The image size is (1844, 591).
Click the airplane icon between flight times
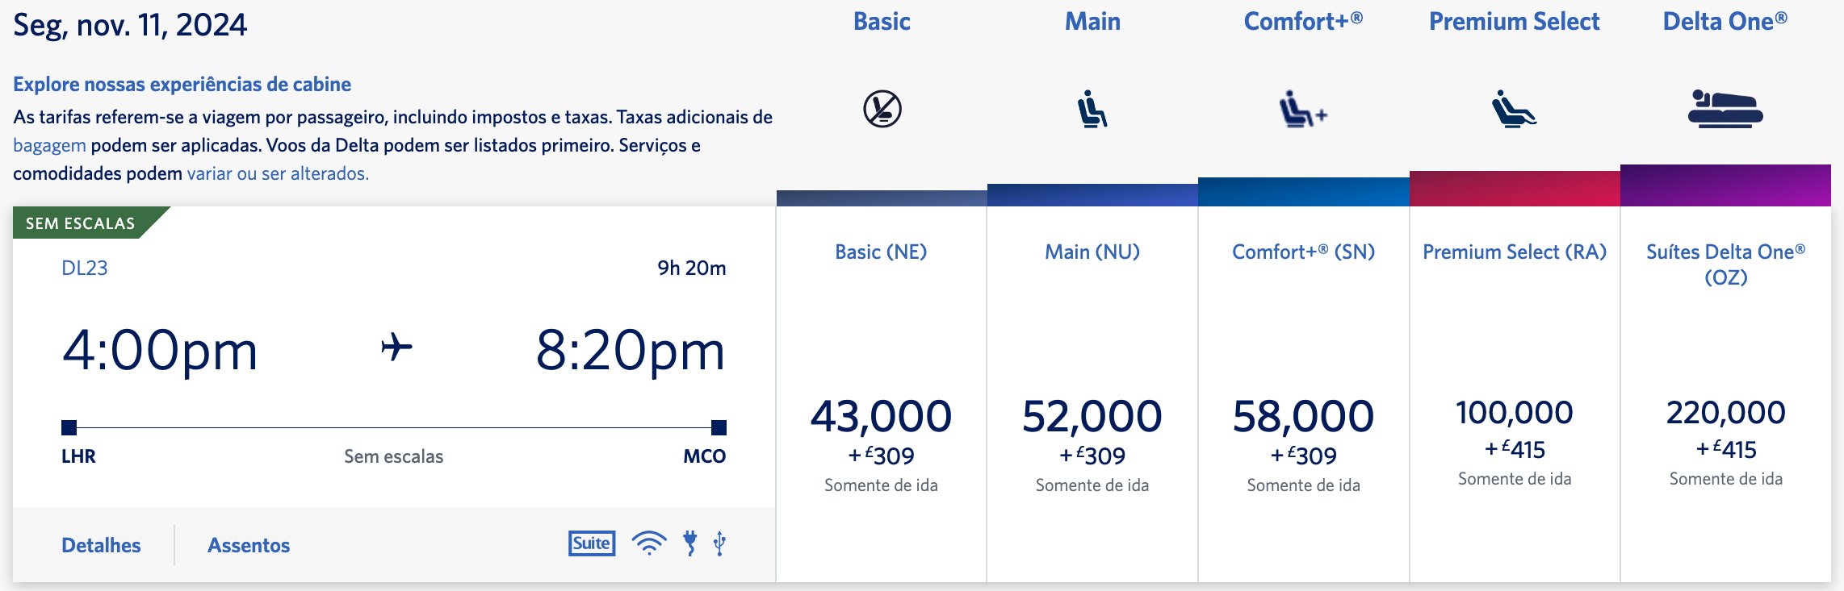tap(396, 348)
